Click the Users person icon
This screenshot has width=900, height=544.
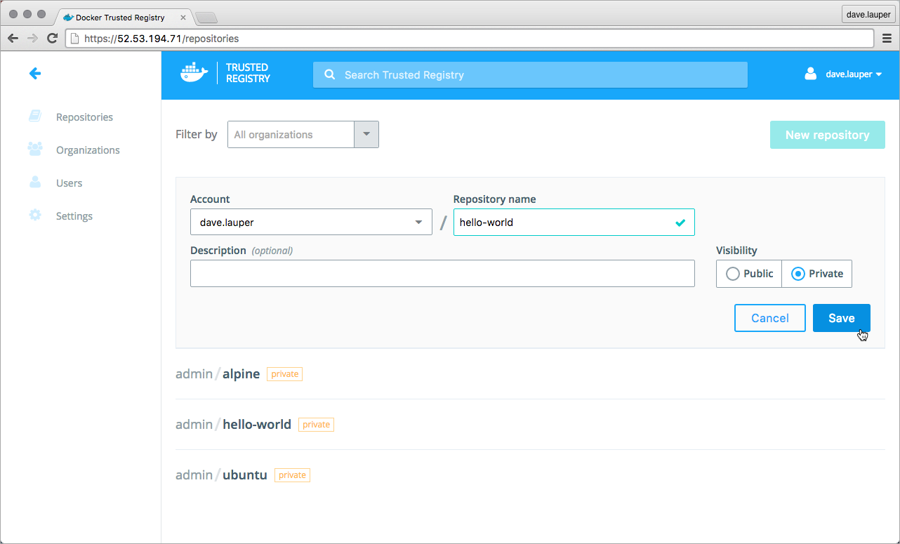coord(35,183)
